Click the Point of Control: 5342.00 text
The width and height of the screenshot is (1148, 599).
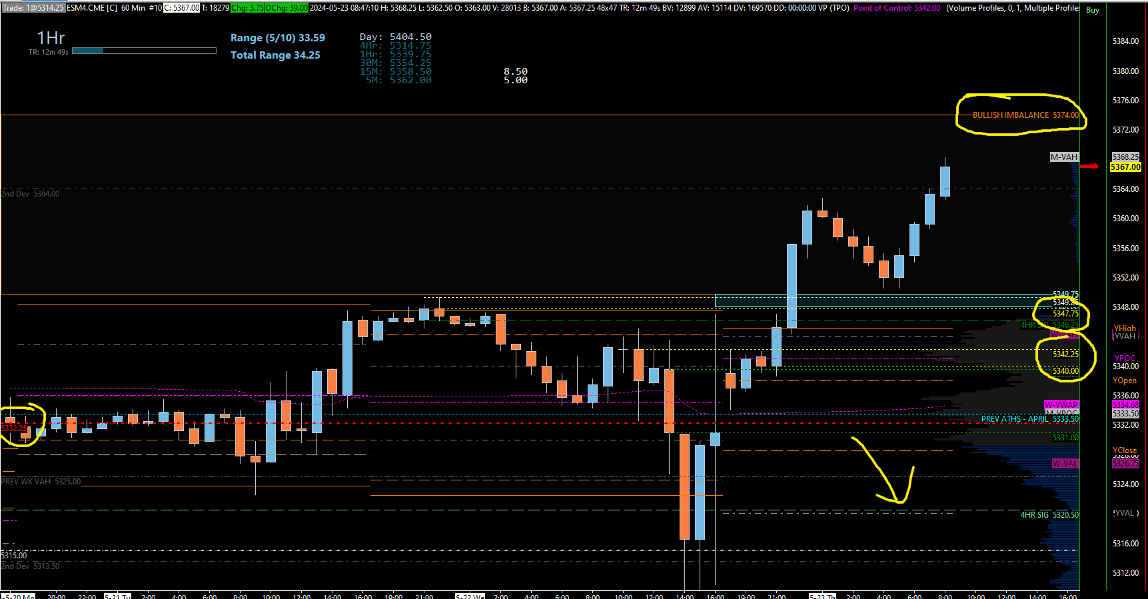pos(897,8)
